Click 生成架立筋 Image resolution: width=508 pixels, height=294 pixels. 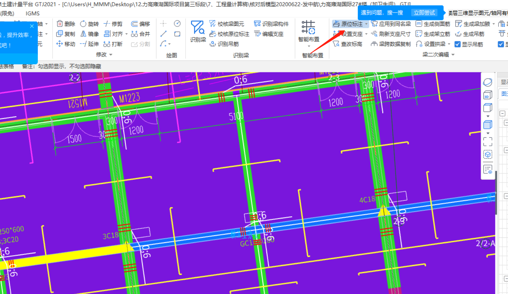click(433, 34)
